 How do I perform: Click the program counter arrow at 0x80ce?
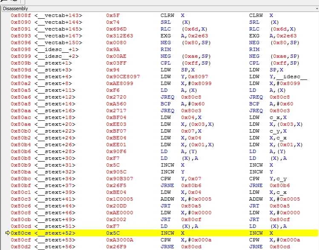click(8, 233)
